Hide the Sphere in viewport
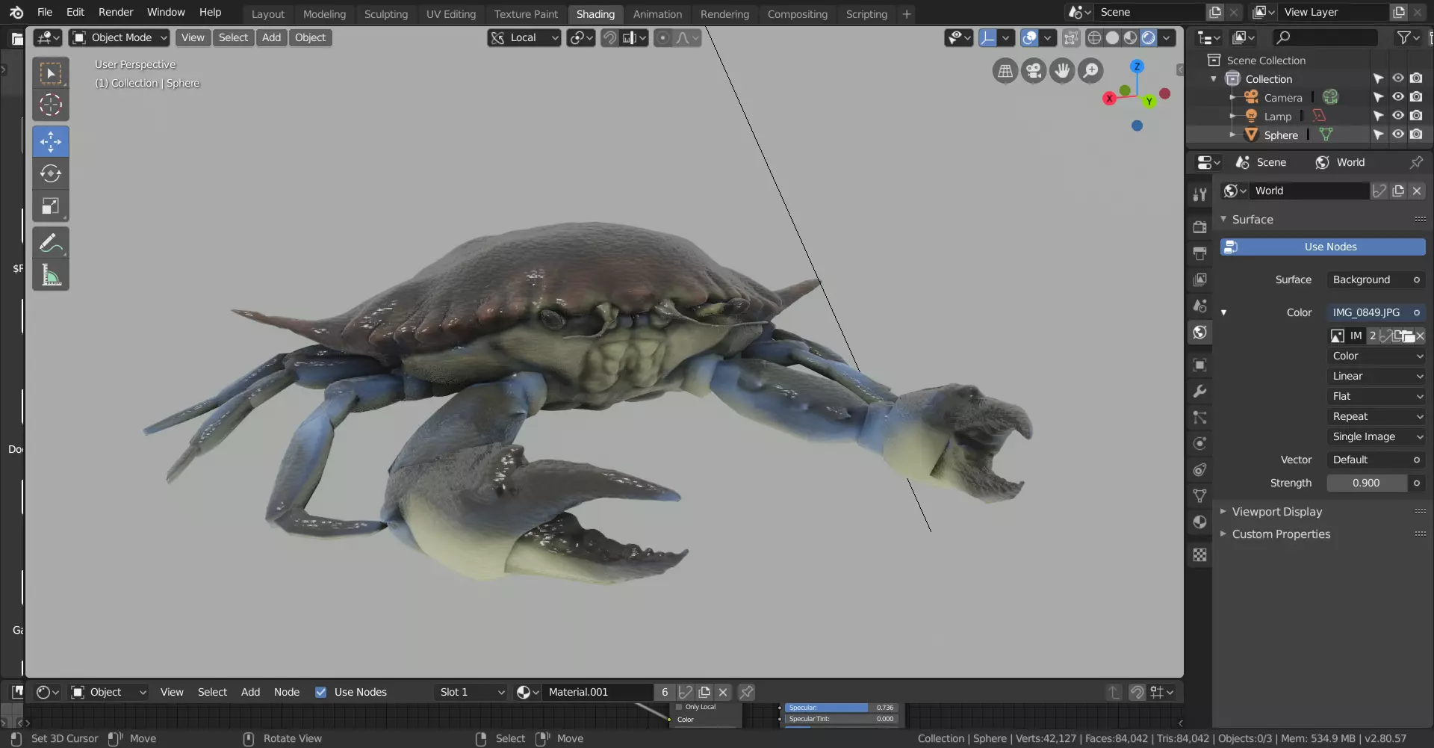 tap(1397, 135)
